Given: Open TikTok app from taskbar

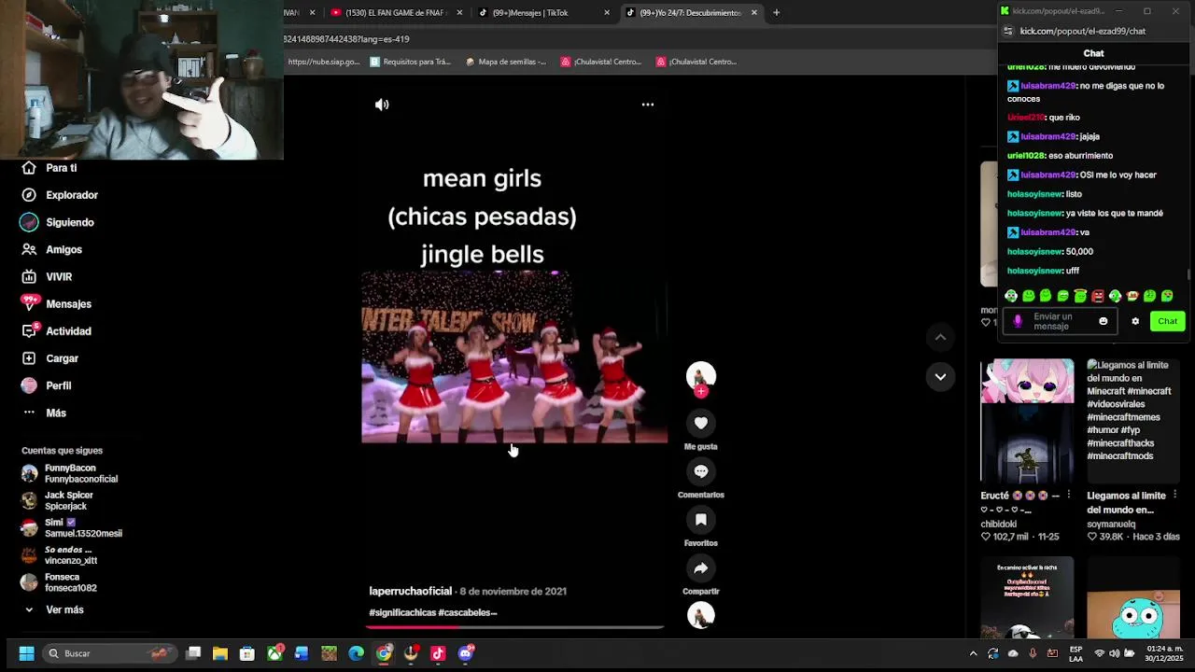Looking at the screenshot, I should (x=438, y=653).
